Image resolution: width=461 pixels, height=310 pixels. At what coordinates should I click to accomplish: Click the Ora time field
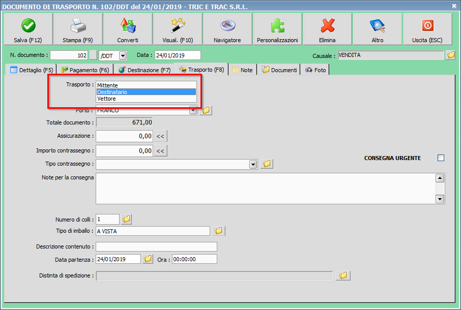[x=195, y=259]
